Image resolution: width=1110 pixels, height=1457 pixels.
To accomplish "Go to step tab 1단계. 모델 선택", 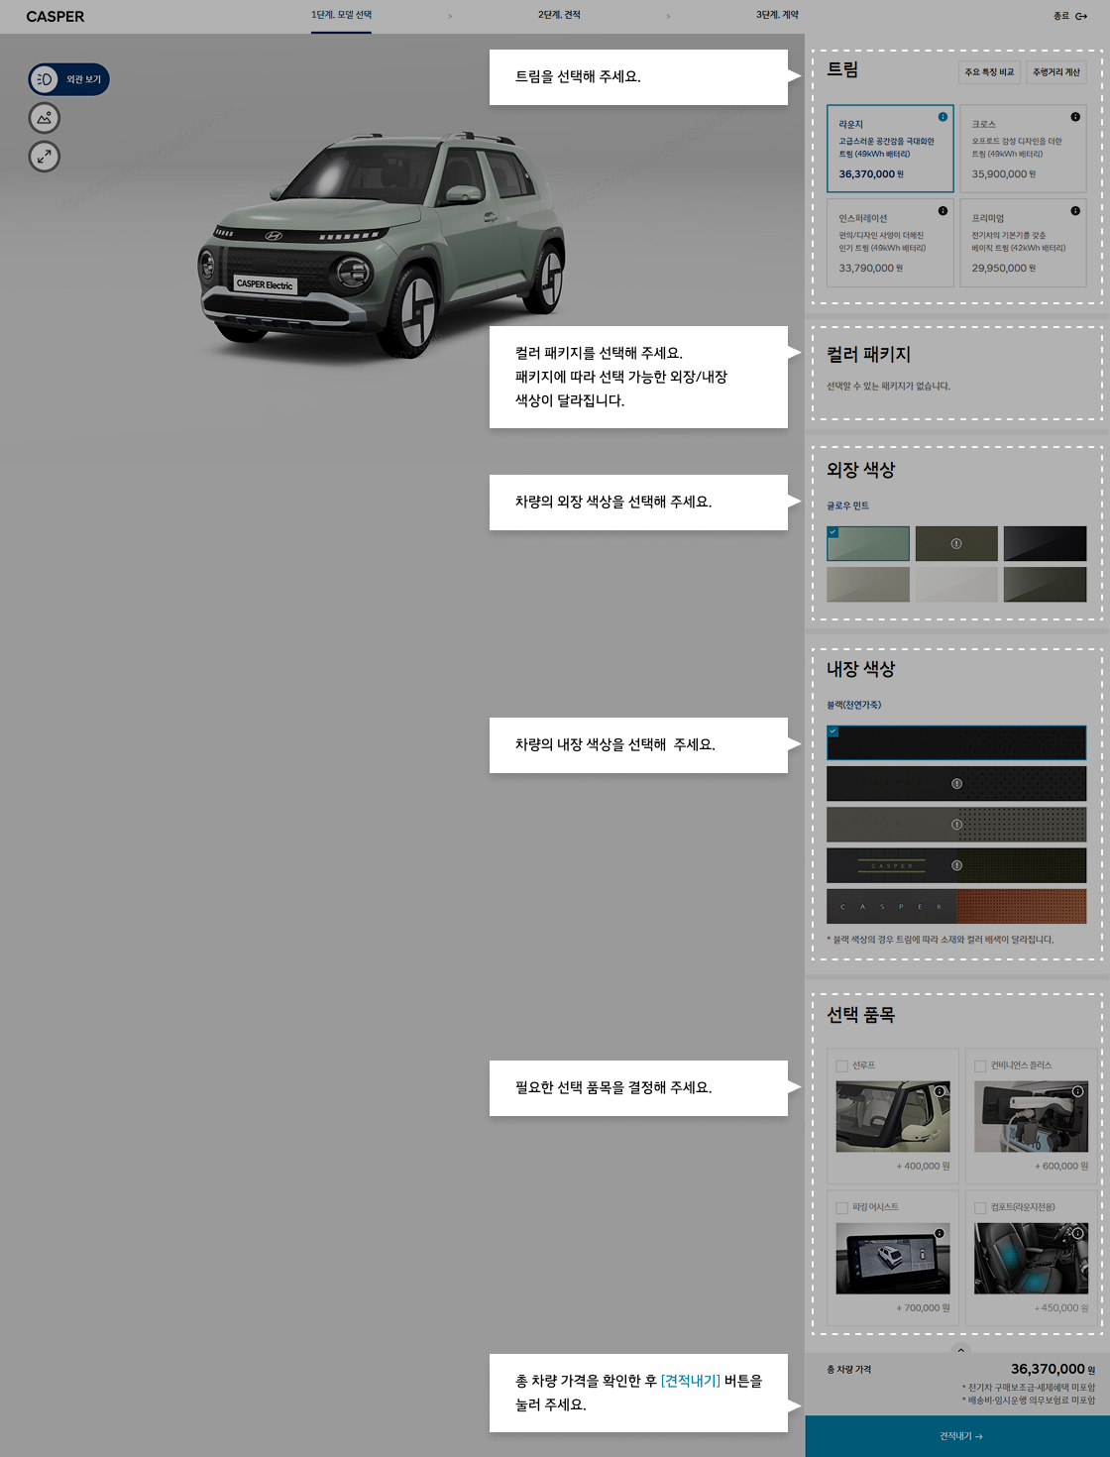I will [341, 15].
